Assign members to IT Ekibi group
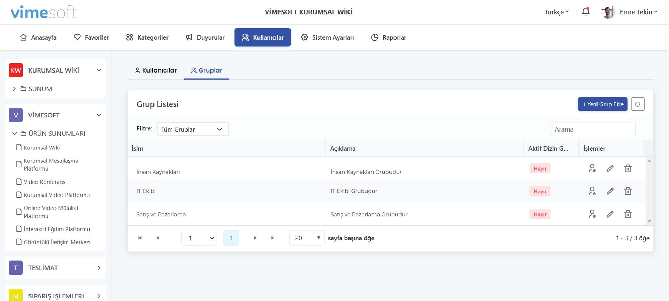Viewport: 669px width, 301px height. click(x=592, y=191)
